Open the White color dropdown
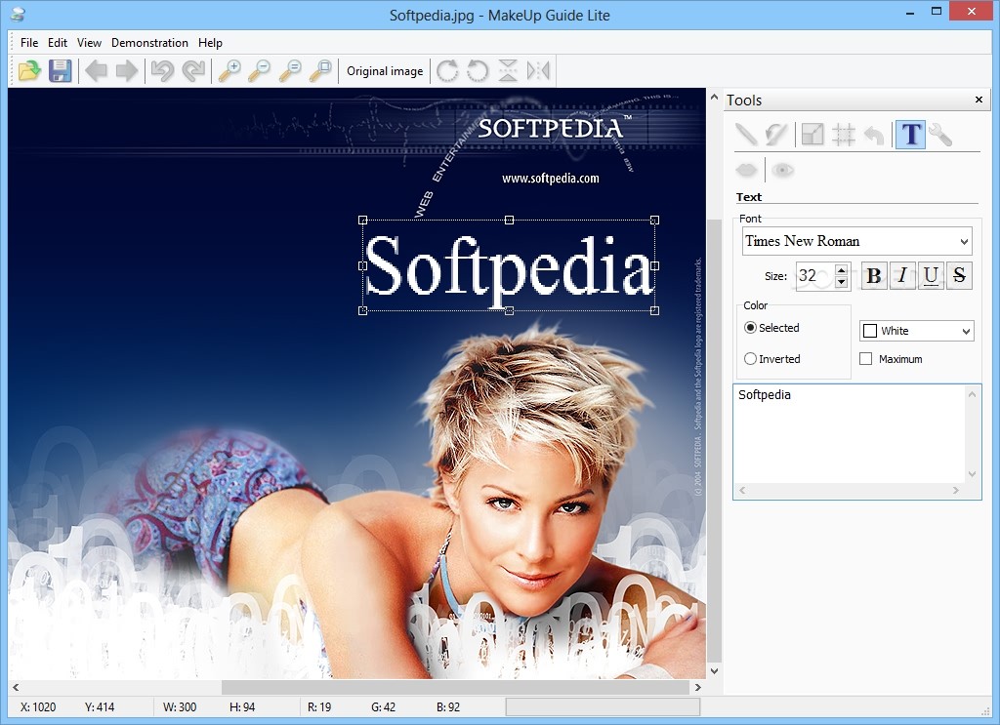 [966, 331]
